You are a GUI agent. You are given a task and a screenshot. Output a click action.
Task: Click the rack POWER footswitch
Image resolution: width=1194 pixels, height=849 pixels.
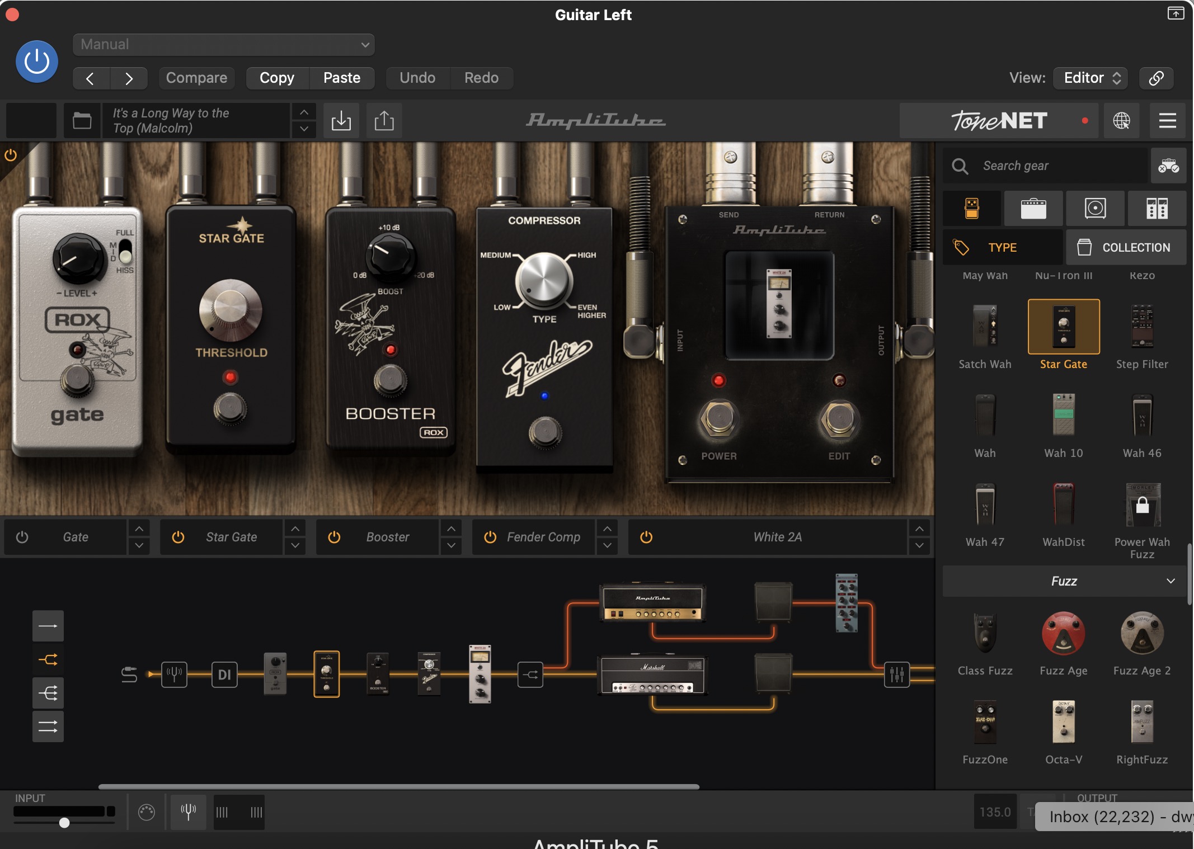pos(719,418)
